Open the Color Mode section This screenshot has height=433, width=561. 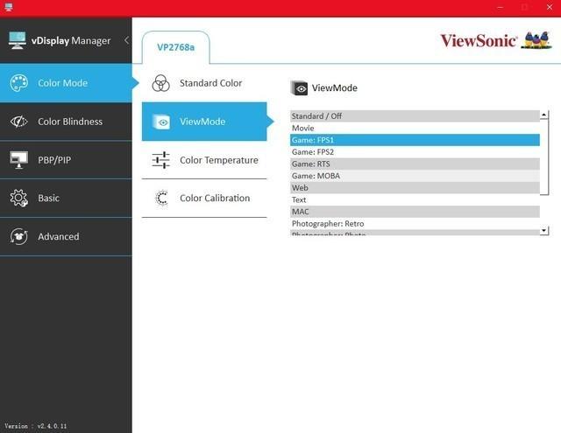pos(66,83)
